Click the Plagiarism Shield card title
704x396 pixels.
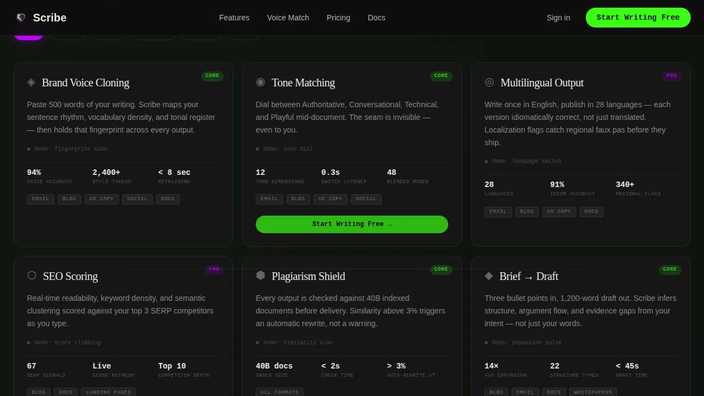coord(309,276)
